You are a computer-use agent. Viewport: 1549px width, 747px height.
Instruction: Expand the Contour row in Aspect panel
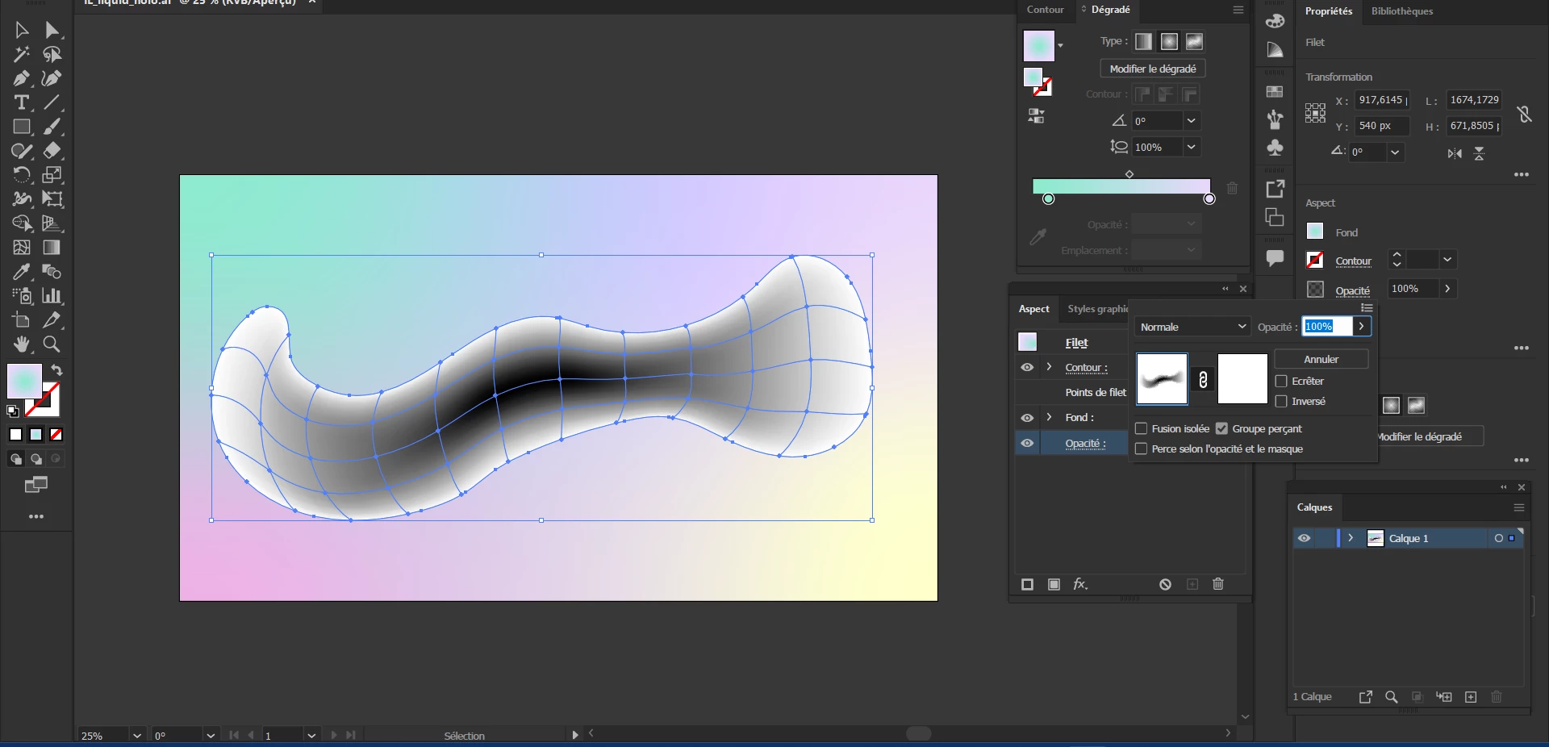coord(1049,367)
